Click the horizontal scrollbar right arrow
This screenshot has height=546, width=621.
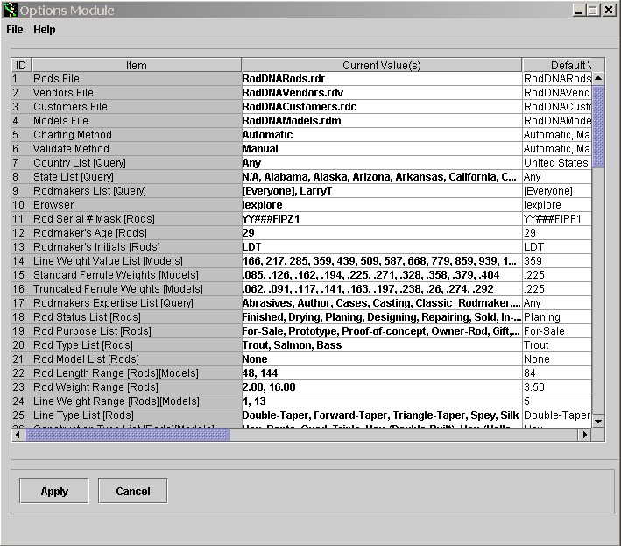click(585, 434)
